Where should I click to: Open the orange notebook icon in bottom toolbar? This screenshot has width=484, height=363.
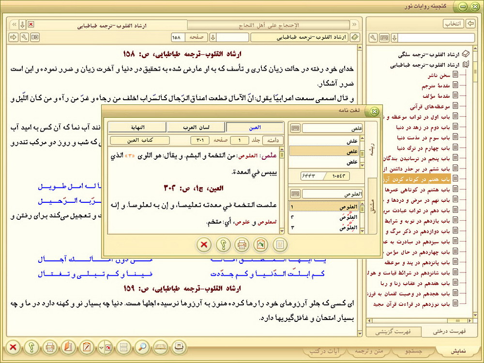click(68, 347)
